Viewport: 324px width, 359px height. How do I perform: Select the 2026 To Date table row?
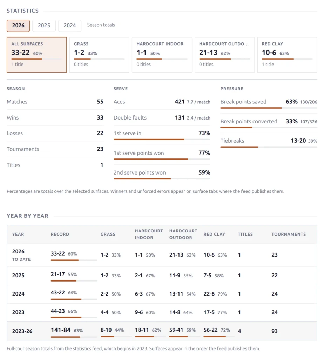162,255
